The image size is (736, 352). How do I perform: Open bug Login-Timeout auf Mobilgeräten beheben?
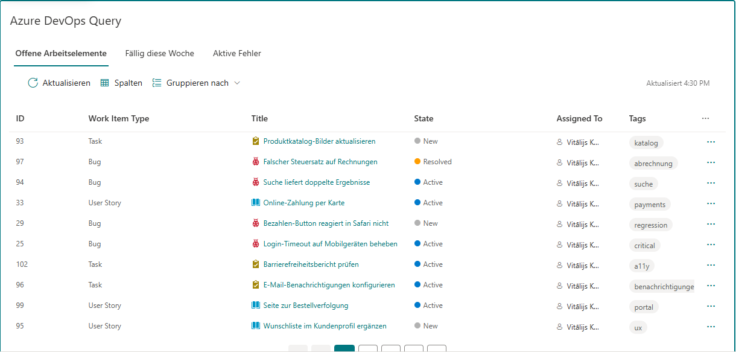[331, 244]
